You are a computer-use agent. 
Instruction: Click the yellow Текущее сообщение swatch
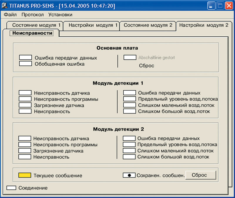click(25, 175)
